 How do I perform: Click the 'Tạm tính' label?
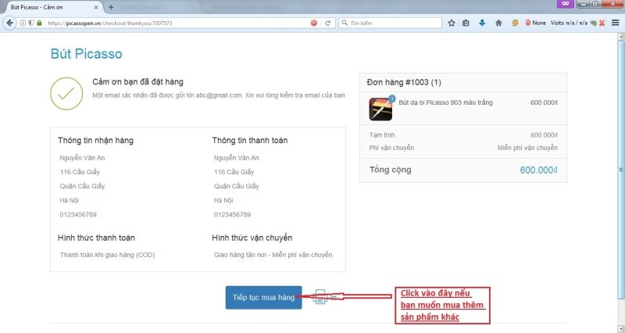pyautogui.click(x=382, y=135)
